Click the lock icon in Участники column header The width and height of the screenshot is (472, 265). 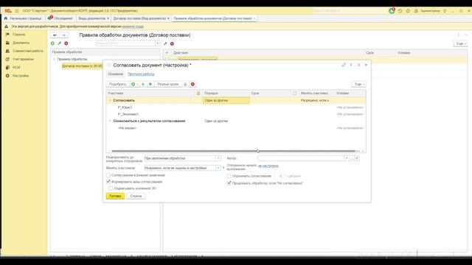[198, 93]
